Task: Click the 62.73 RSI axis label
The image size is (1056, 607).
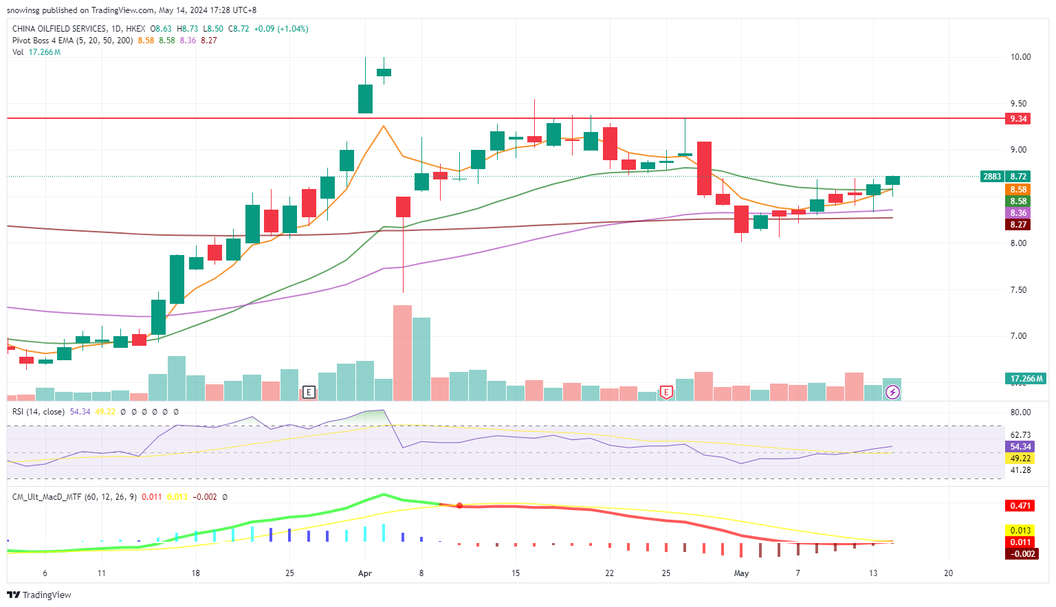Action: [1020, 435]
